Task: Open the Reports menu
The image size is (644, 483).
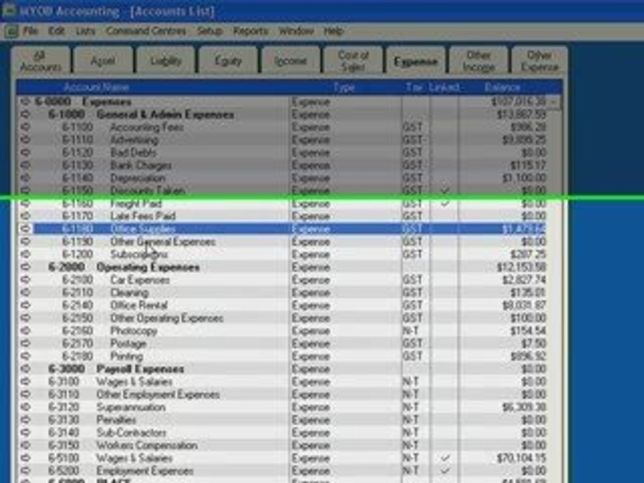Action: click(250, 31)
